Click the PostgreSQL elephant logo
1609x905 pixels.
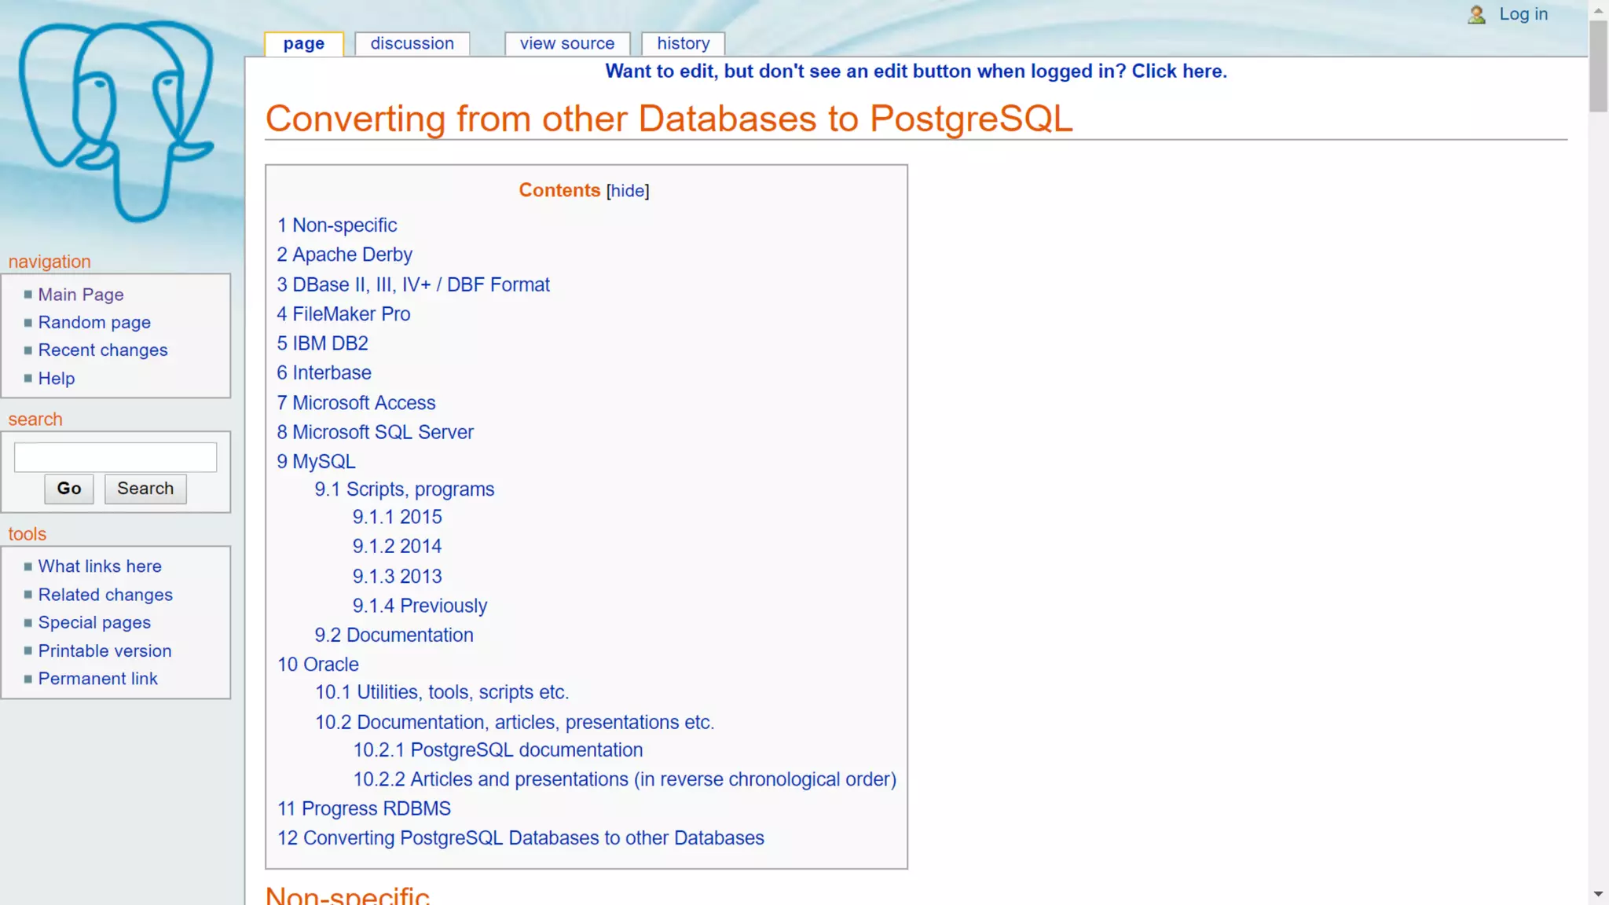click(118, 122)
